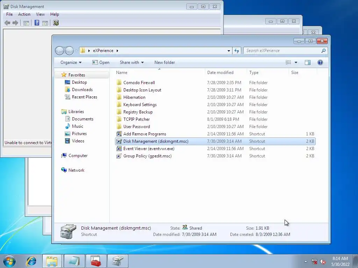Select Network in navigation pane

(76, 170)
